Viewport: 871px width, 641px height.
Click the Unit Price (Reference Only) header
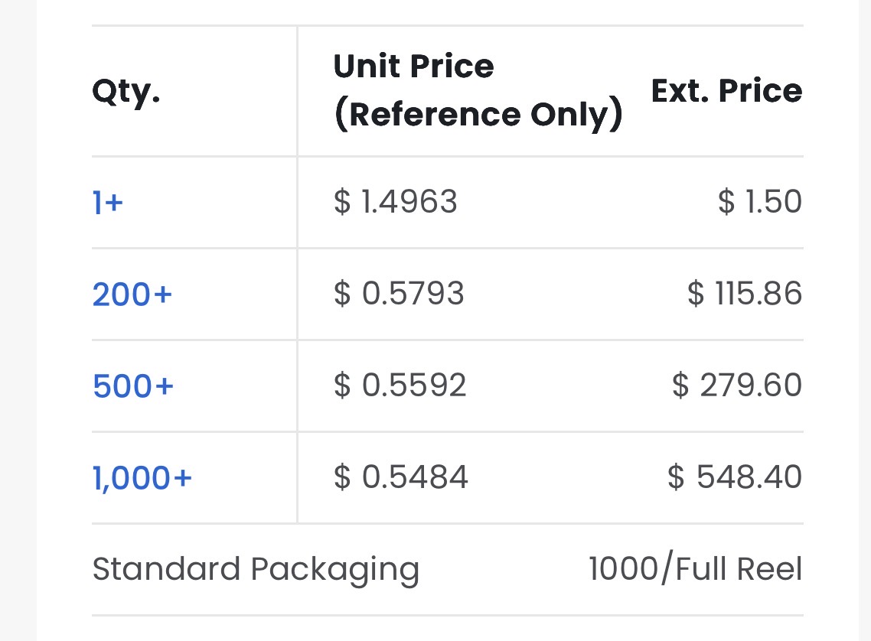478,90
